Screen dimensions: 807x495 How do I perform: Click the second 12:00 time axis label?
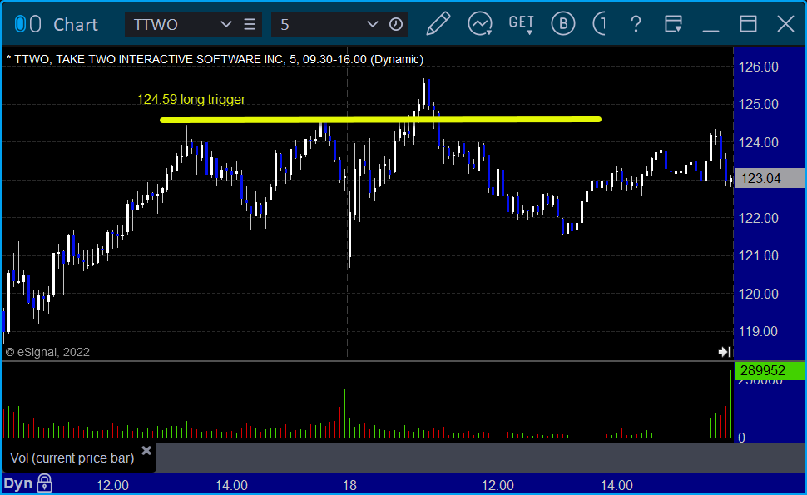pyautogui.click(x=498, y=485)
